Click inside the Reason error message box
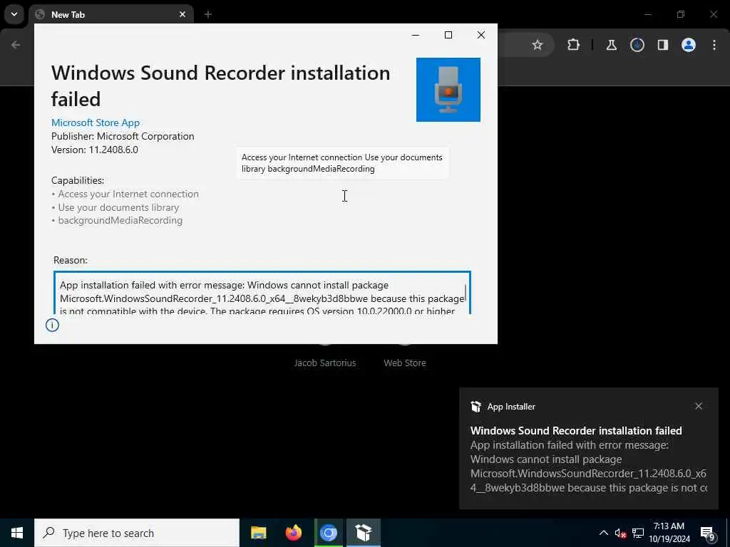 pyautogui.click(x=262, y=293)
